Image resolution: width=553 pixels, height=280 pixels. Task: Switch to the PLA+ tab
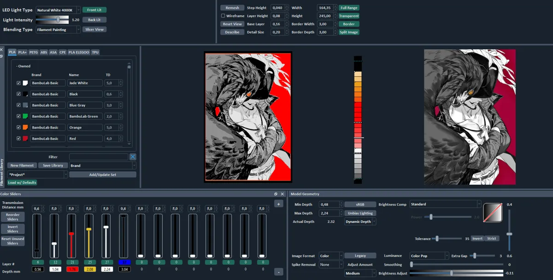point(23,52)
